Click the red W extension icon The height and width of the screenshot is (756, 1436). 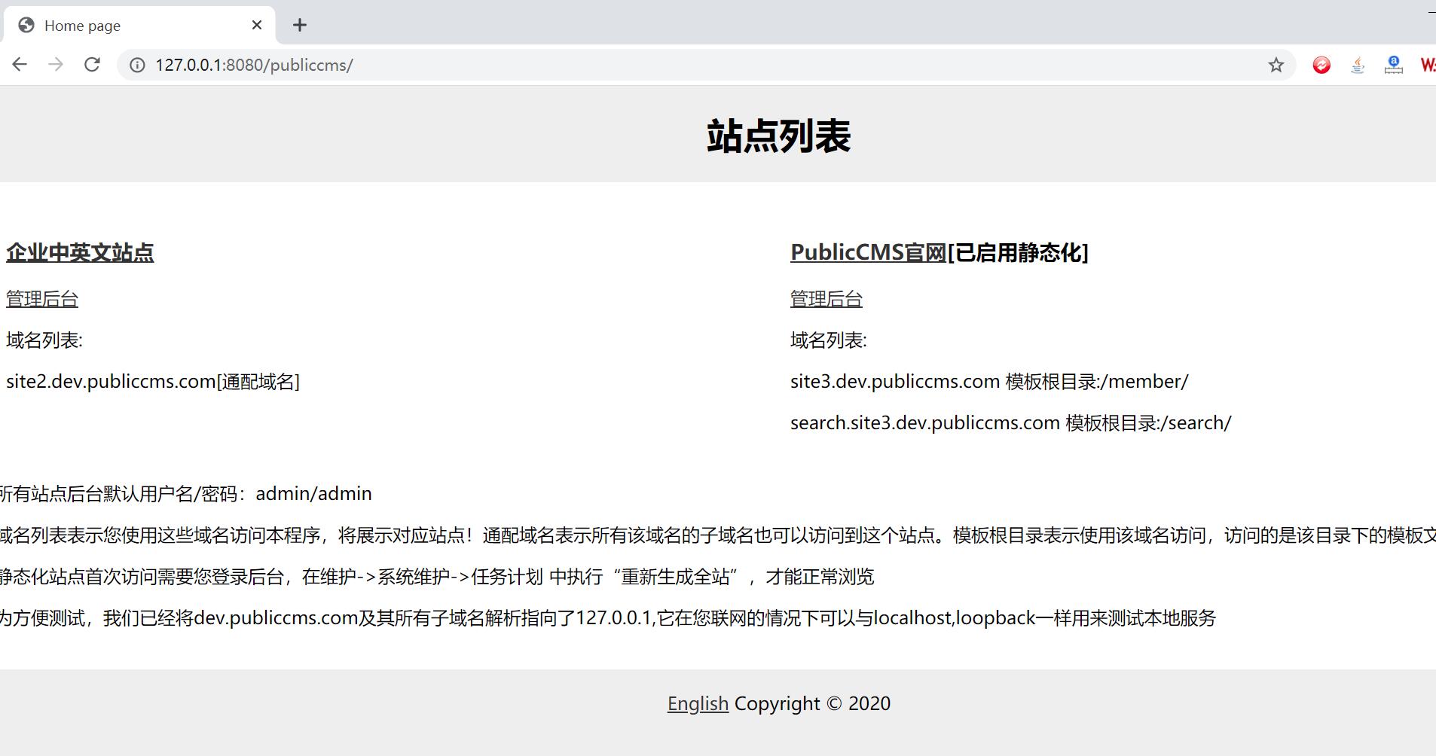(1427, 66)
